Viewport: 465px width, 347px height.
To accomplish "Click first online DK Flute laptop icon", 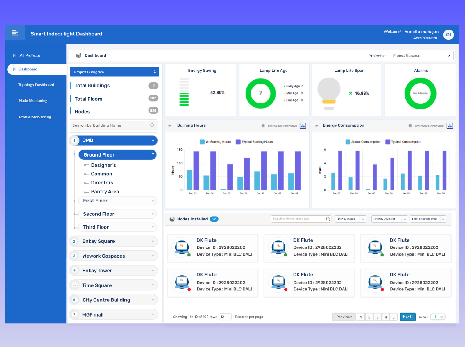I will [x=182, y=247].
